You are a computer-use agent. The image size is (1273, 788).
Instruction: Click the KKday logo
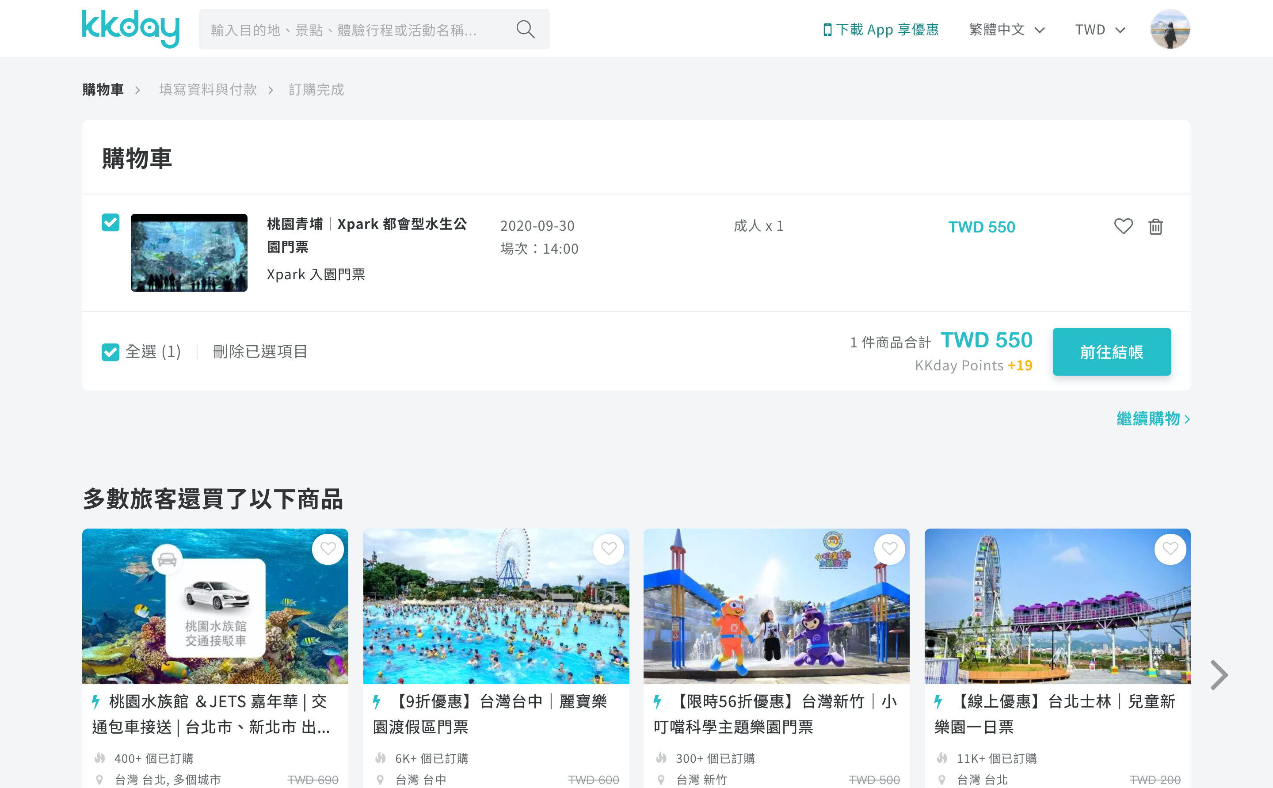[131, 28]
